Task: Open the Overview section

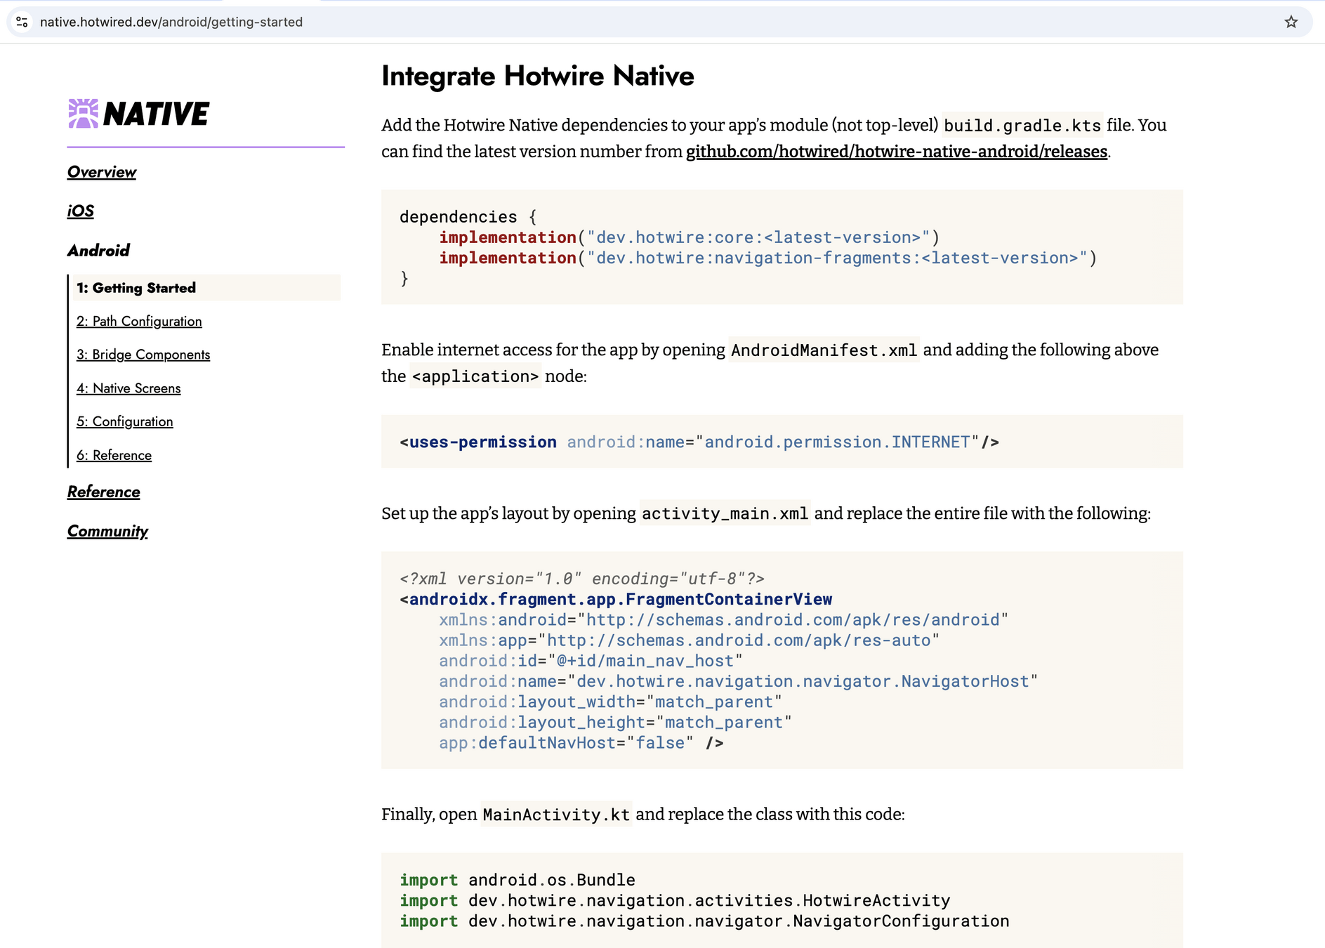Action: tap(102, 172)
